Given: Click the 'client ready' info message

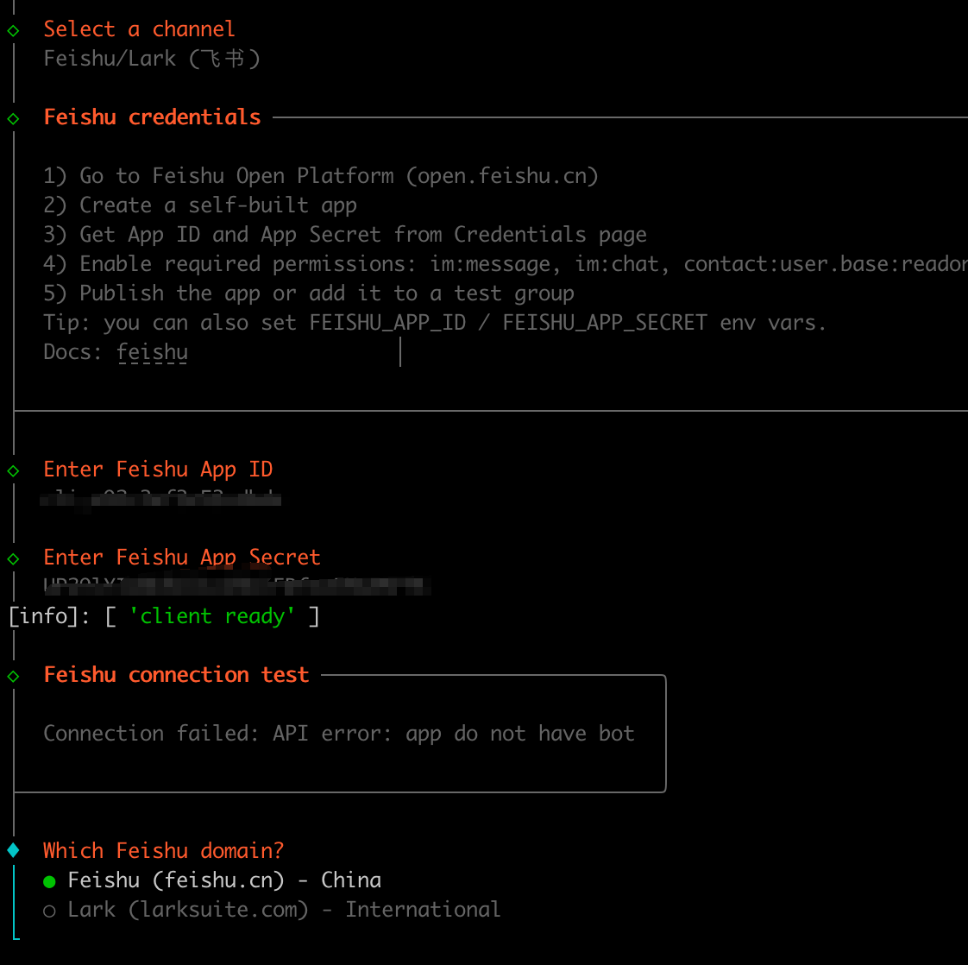Looking at the screenshot, I should click(x=212, y=616).
